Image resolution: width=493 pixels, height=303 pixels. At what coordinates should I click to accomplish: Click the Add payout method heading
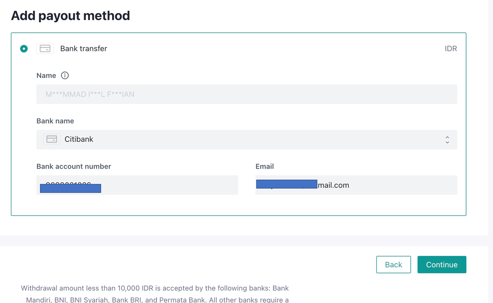(x=70, y=16)
